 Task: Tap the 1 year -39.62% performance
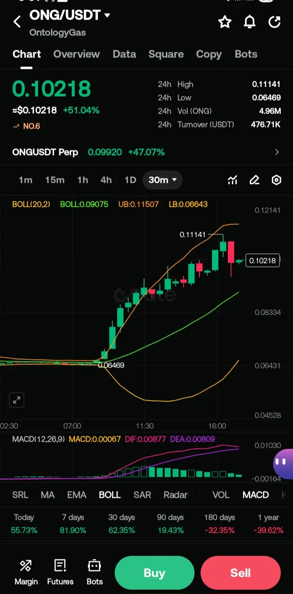[269, 524]
